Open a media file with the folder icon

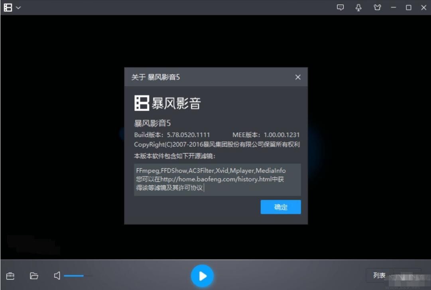click(34, 275)
